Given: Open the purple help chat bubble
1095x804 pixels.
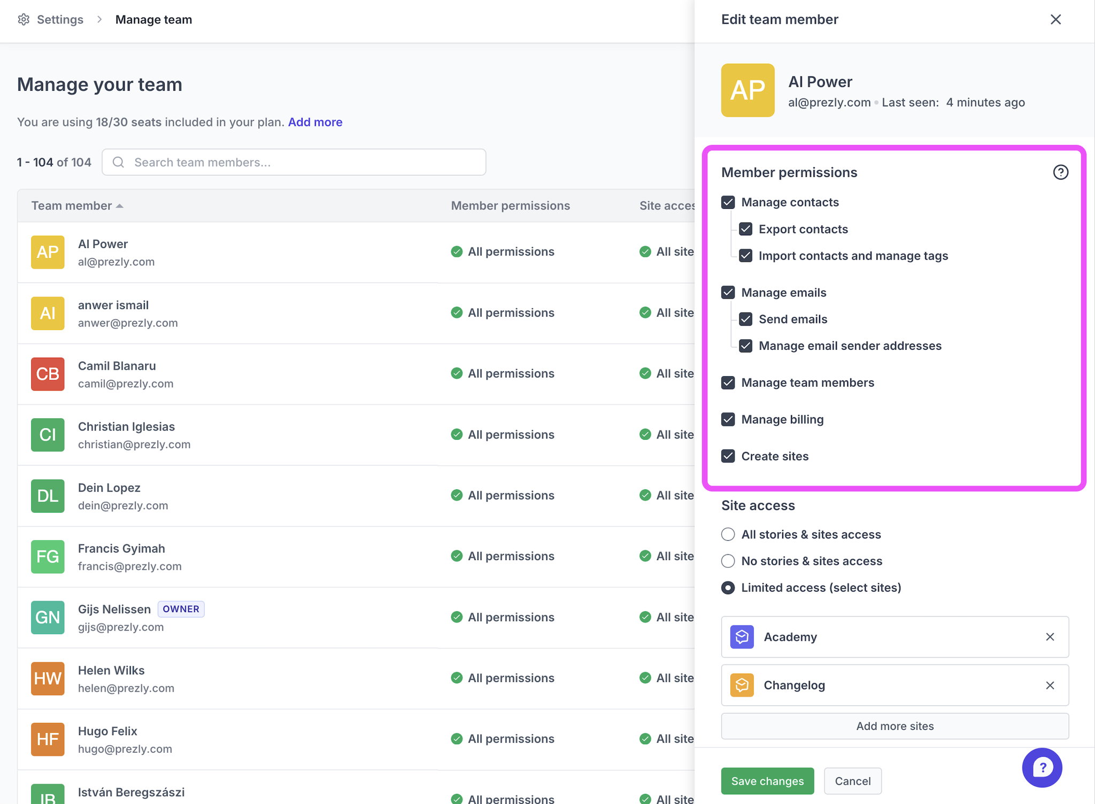Looking at the screenshot, I should (1042, 768).
